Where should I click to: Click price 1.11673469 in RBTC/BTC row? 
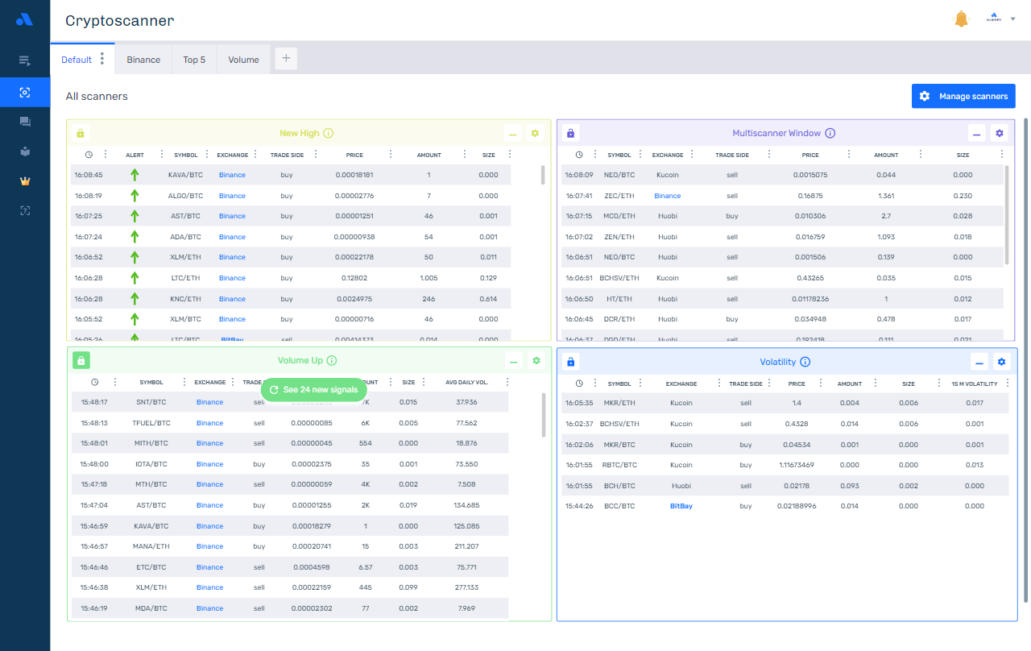tap(797, 465)
